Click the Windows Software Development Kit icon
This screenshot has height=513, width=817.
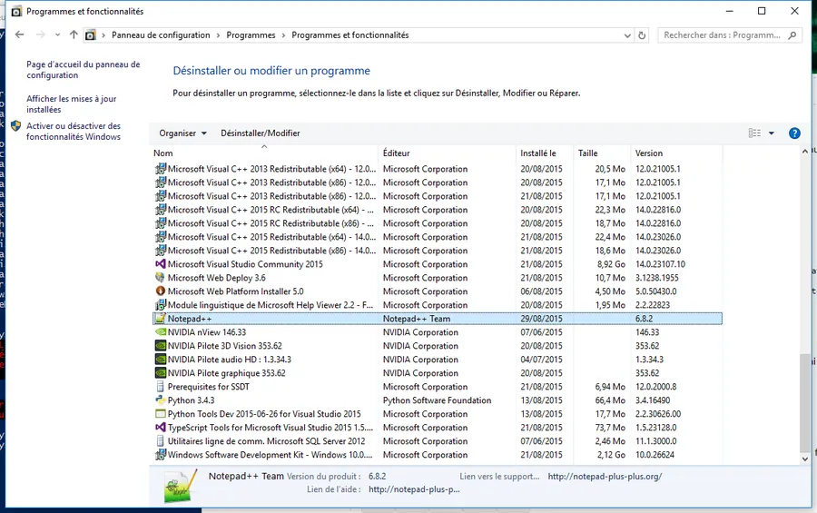click(x=161, y=454)
